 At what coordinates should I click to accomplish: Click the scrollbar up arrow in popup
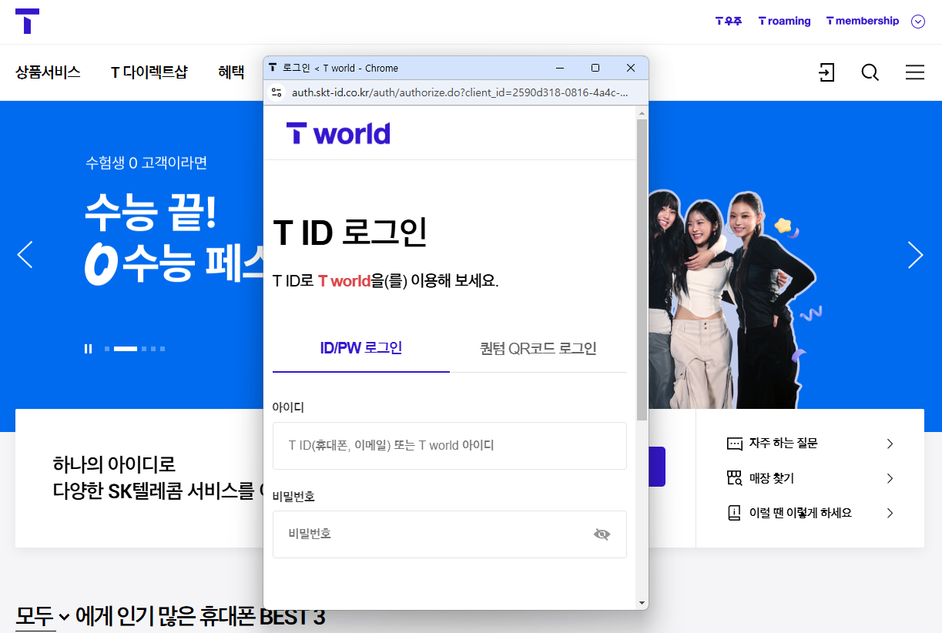(x=642, y=113)
